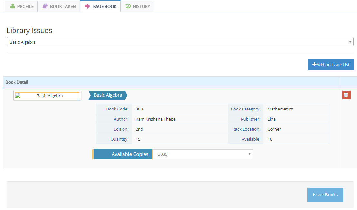
Task: Click the Add on Issue List button
Action: (331, 65)
